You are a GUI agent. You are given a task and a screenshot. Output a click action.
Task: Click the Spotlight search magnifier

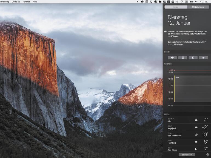coord(201,2)
